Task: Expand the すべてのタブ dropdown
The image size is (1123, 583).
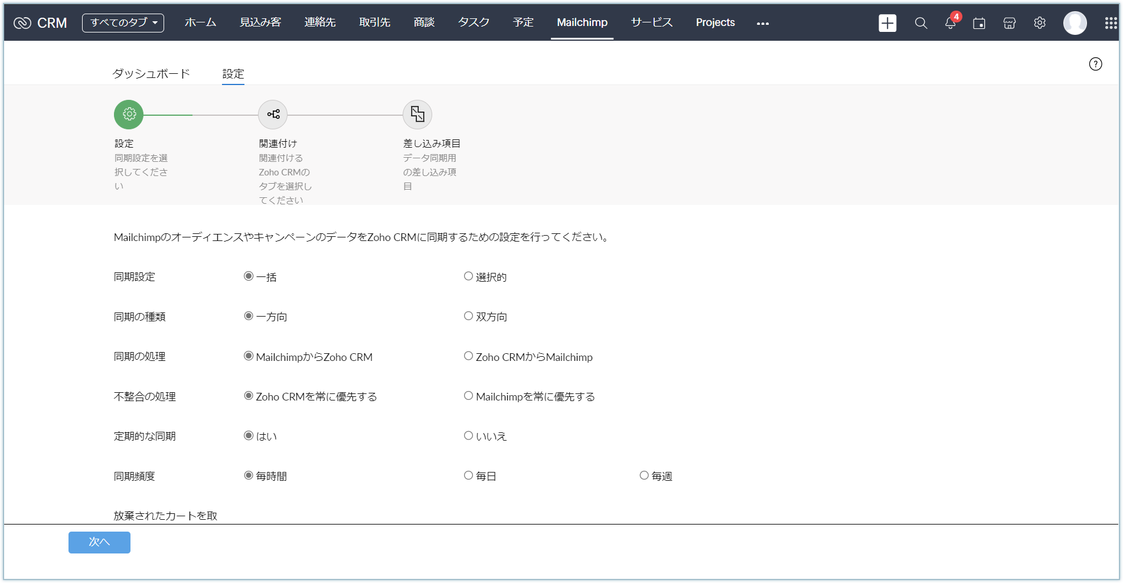Action: [x=123, y=23]
